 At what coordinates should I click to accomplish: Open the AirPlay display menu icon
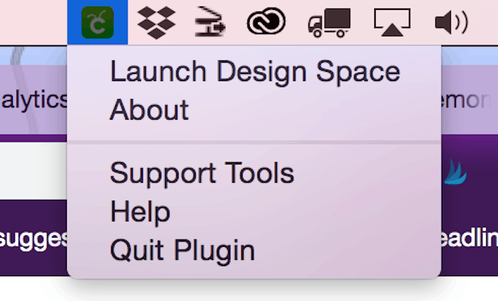coord(392,22)
